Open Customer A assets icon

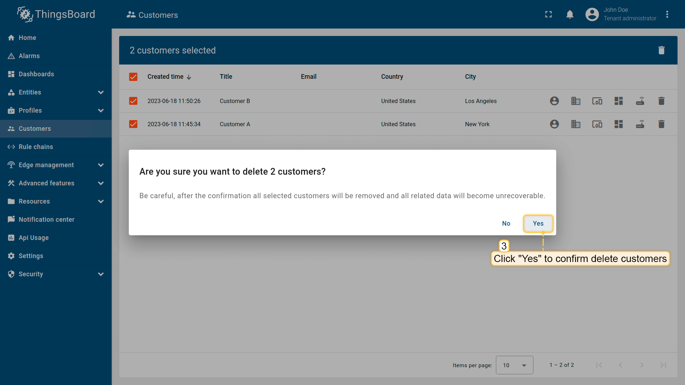[x=575, y=124]
